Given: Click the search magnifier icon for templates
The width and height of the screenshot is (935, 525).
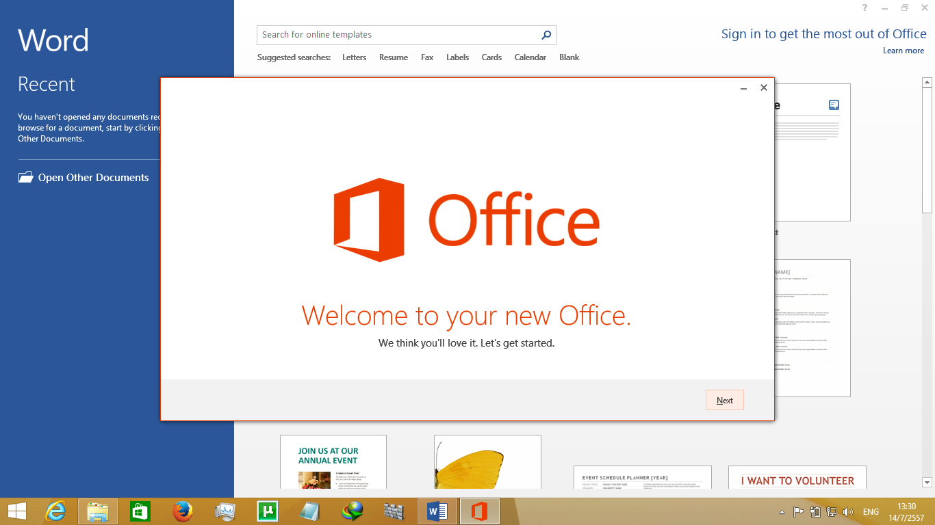Looking at the screenshot, I should click(x=546, y=35).
